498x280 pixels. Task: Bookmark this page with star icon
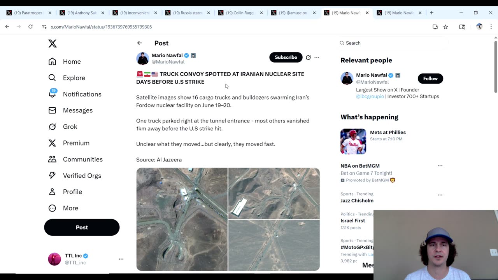[446, 27]
